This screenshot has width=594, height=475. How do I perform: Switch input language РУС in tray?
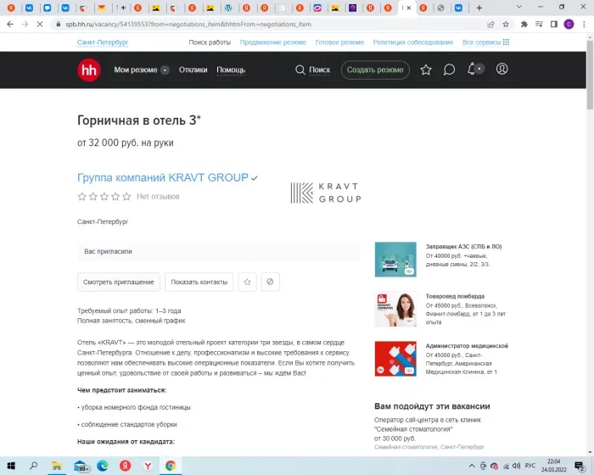click(530, 466)
